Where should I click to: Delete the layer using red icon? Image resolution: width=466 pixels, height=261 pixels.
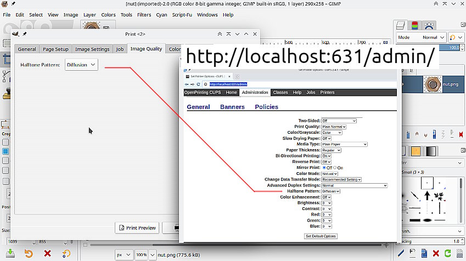click(x=461, y=134)
